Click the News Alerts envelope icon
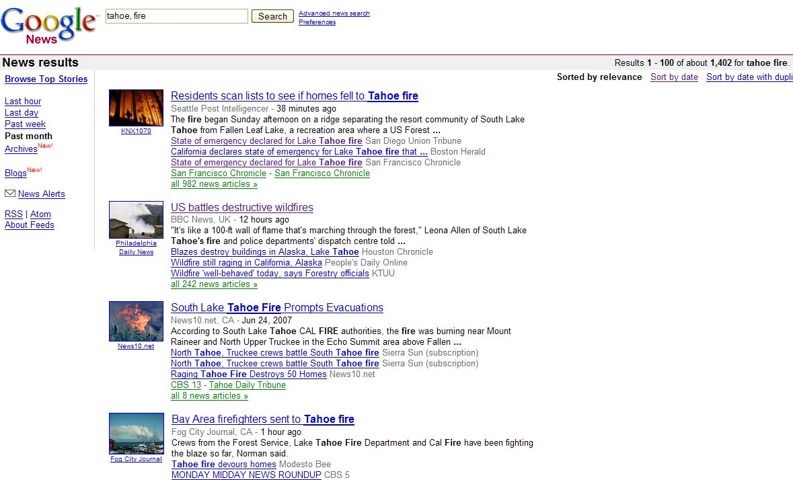The image size is (793, 480). (x=9, y=193)
